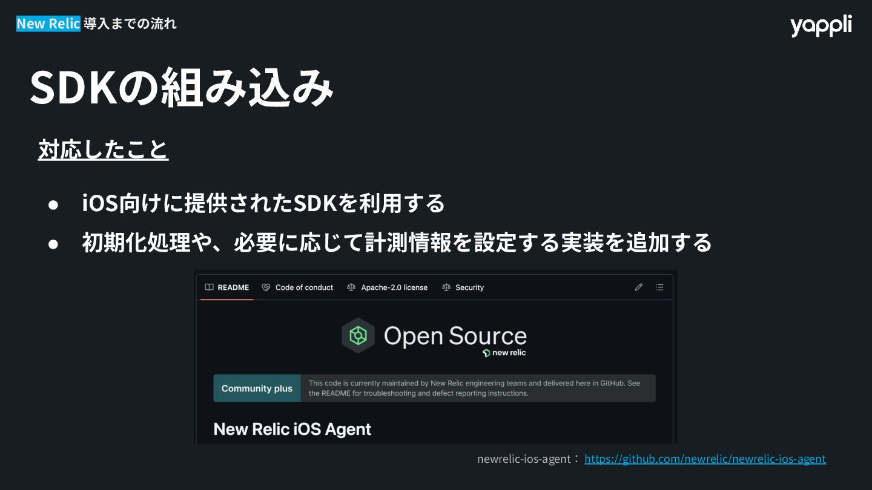The height and width of the screenshot is (490, 872).
Task: Click the SDKの組み込み slide title
Action: pos(181,88)
